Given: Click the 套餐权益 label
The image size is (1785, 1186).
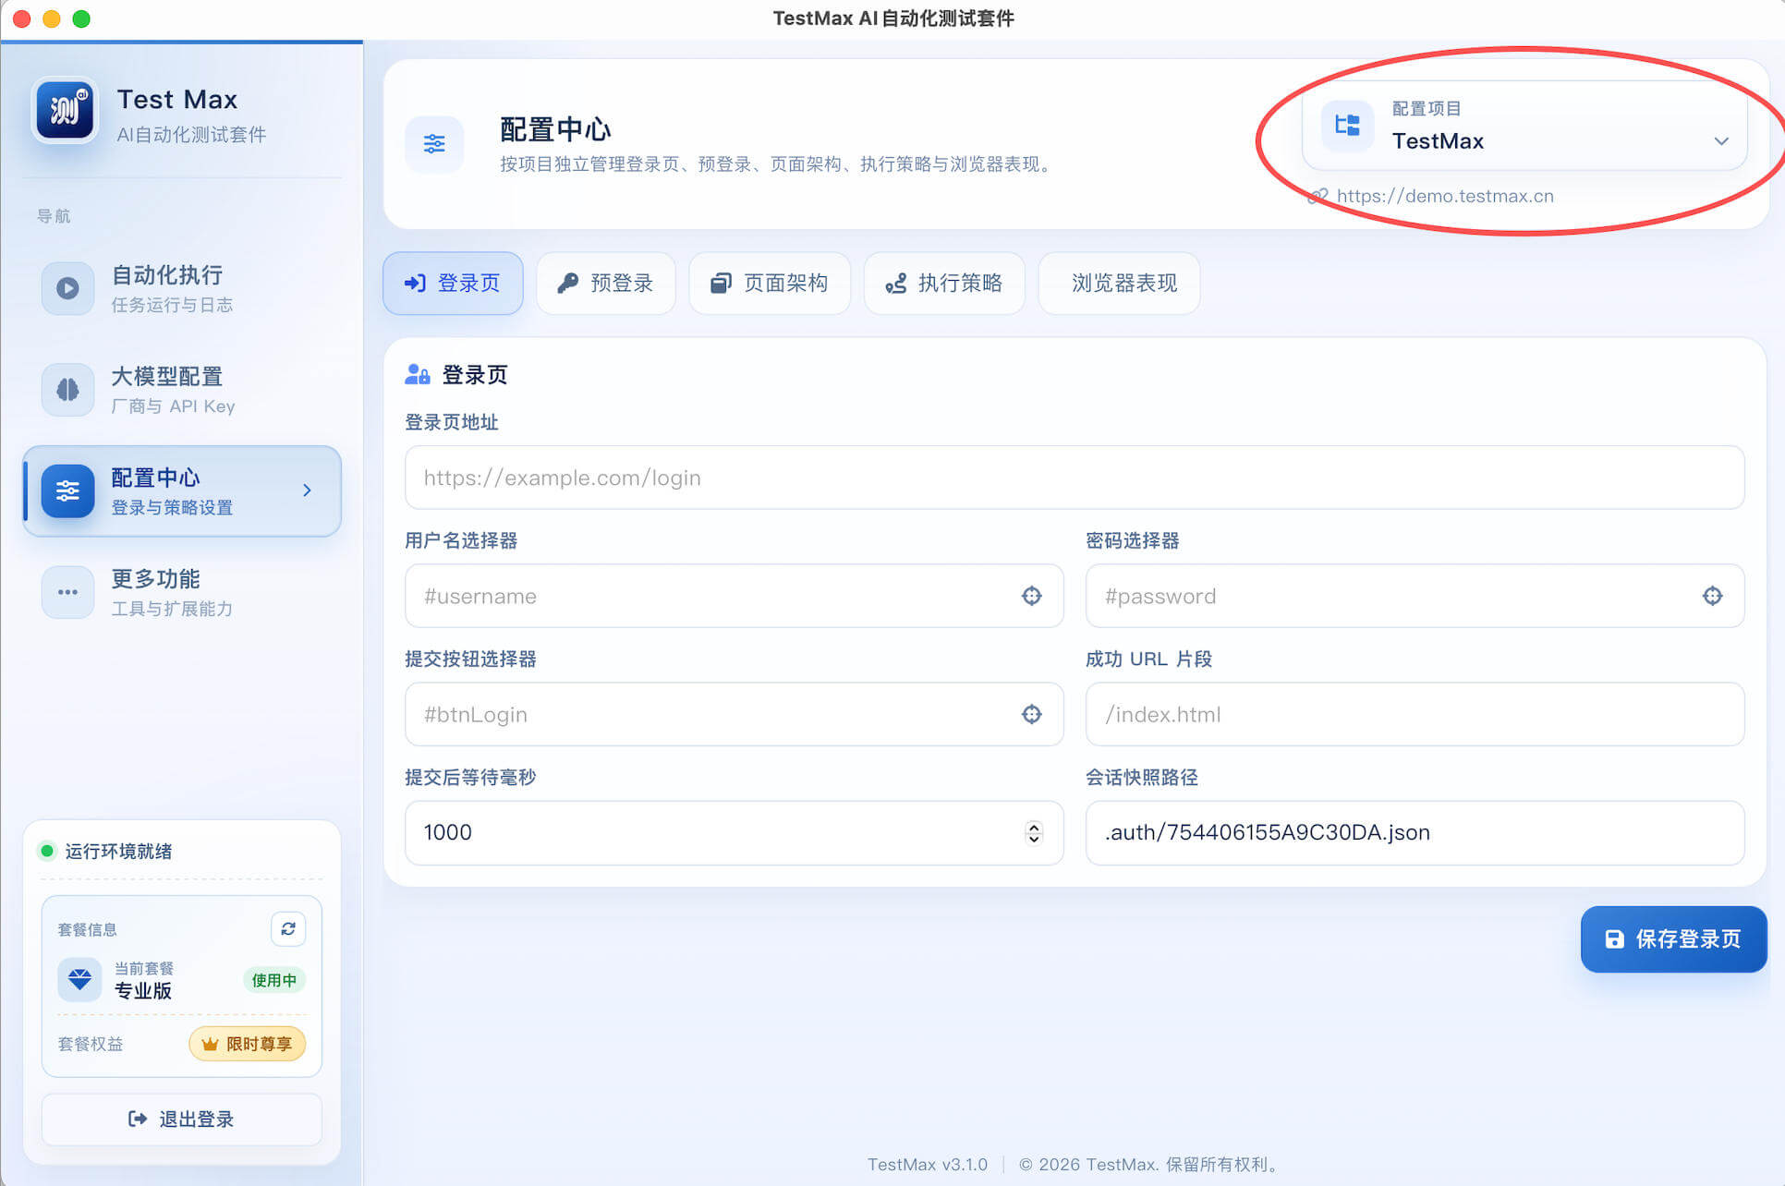Looking at the screenshot, I should (91, 1044).
